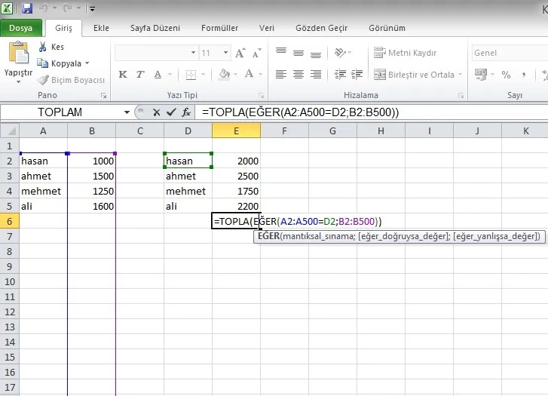Cancel formula with the X icon
This screenshot has height=396, width=548.
157,112
